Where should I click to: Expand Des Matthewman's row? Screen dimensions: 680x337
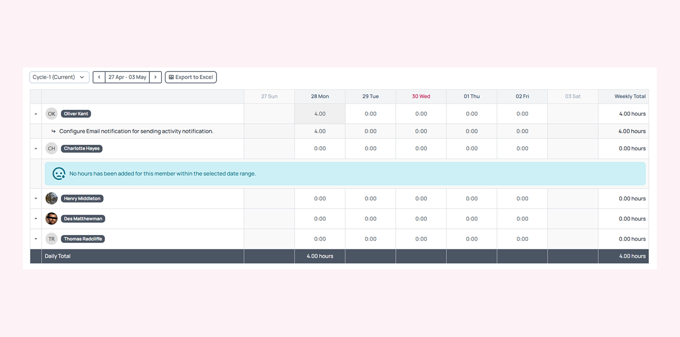pos(36,219)
